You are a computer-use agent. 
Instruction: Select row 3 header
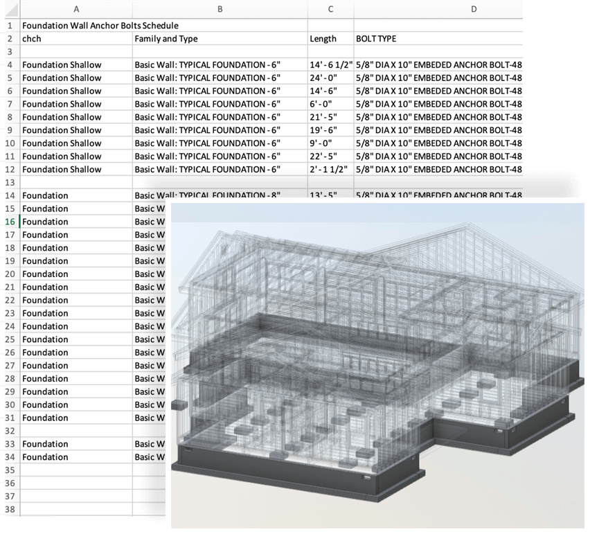(x=12, y=51)
